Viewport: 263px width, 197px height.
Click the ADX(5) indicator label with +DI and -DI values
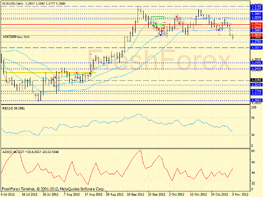(x=30, y=152)
